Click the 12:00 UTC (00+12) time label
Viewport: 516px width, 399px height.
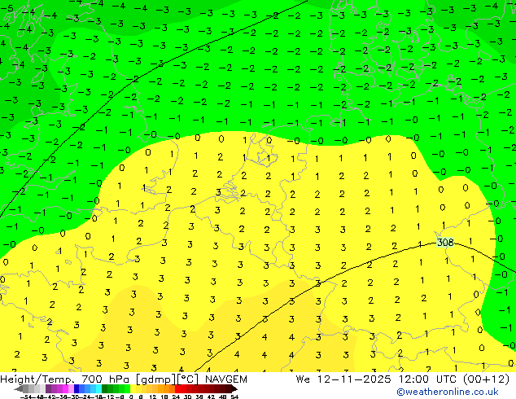pyautogui.click(x=454, y=379)
